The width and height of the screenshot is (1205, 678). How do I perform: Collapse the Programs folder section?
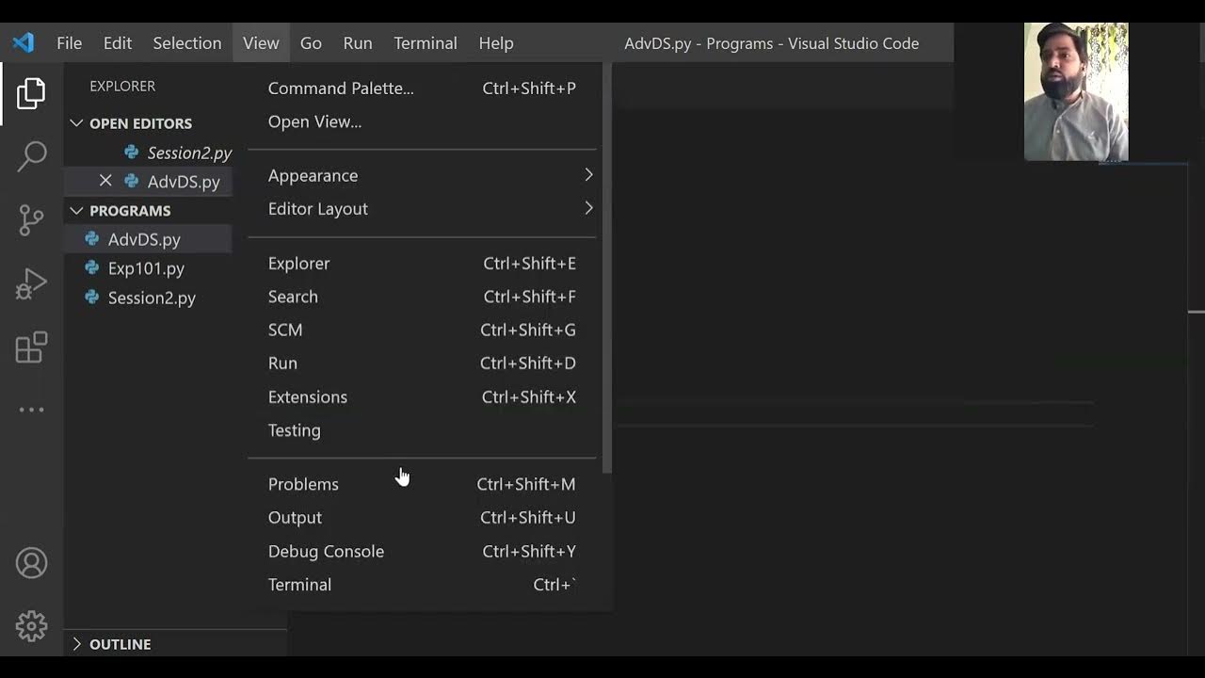pos(76,211)
